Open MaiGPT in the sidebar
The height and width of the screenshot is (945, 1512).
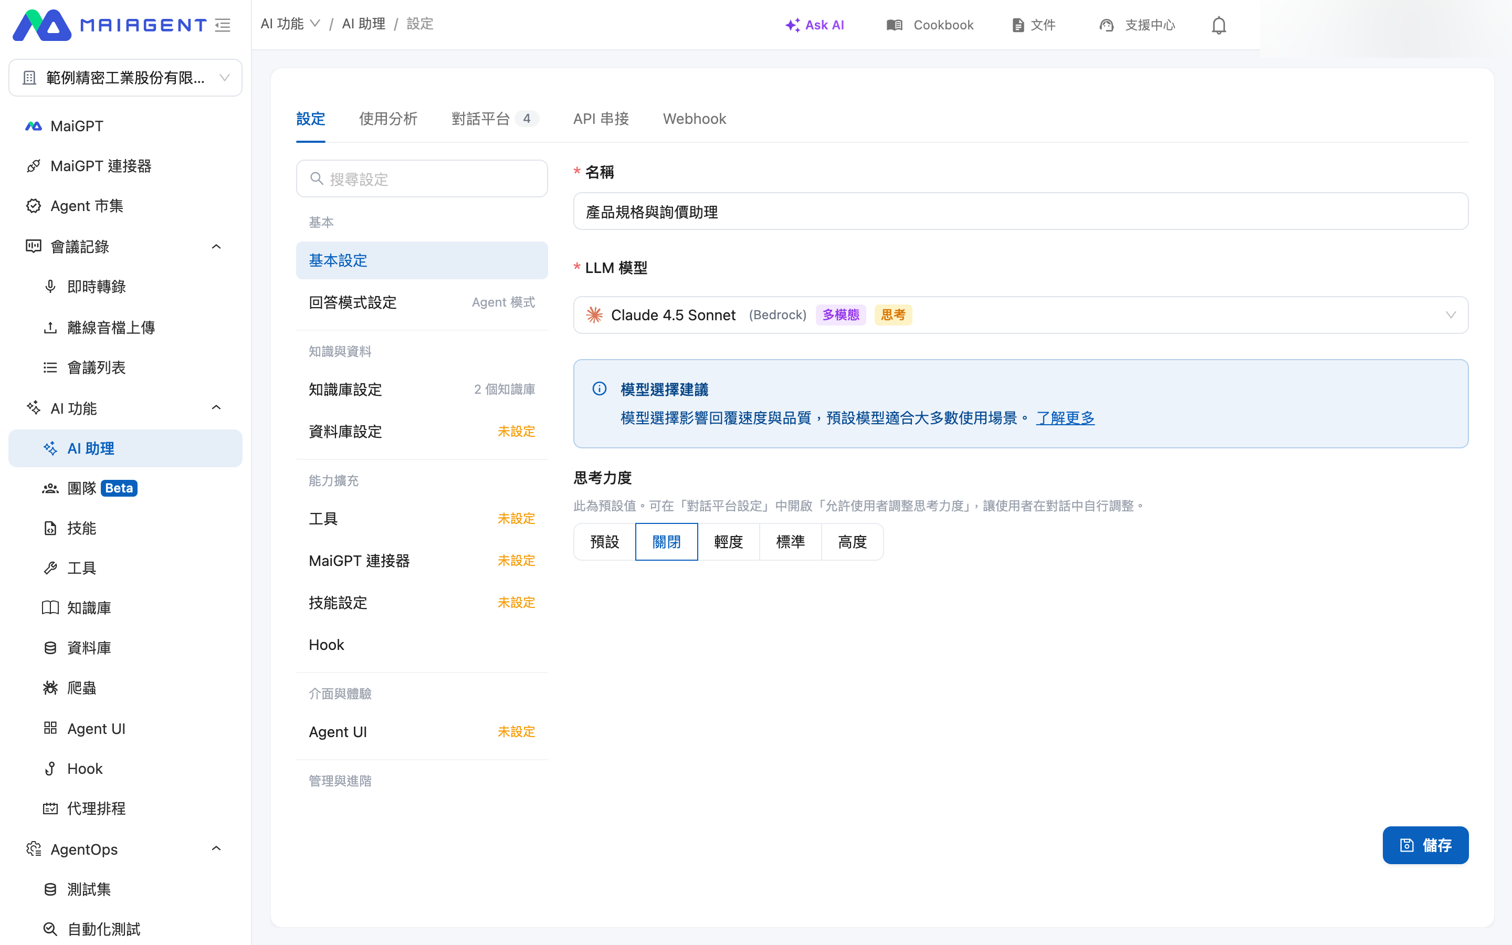125,126
